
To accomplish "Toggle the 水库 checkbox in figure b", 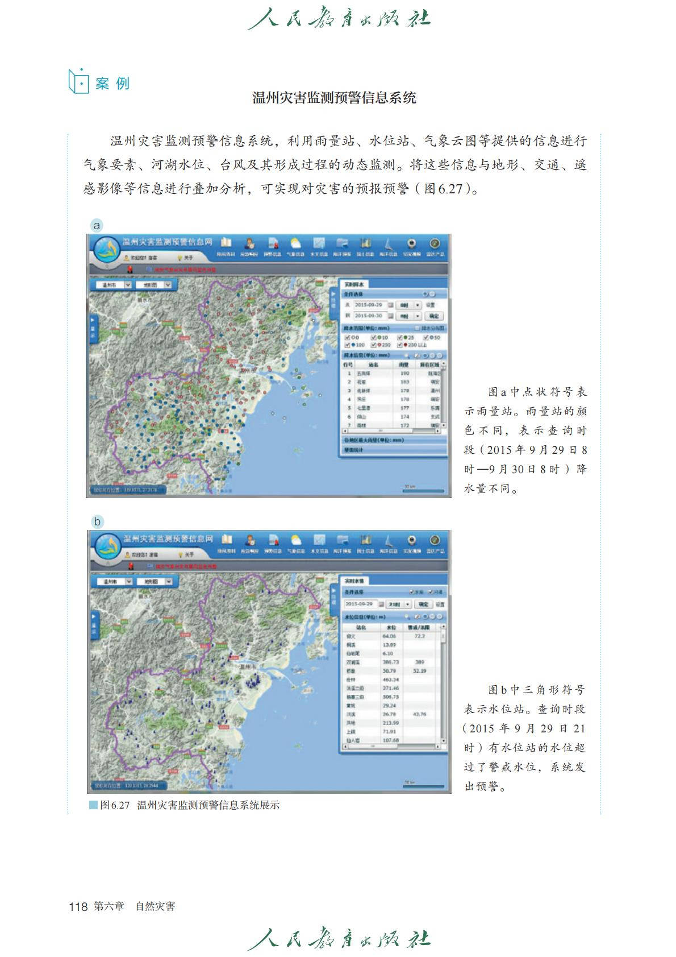I will [412, 592].
